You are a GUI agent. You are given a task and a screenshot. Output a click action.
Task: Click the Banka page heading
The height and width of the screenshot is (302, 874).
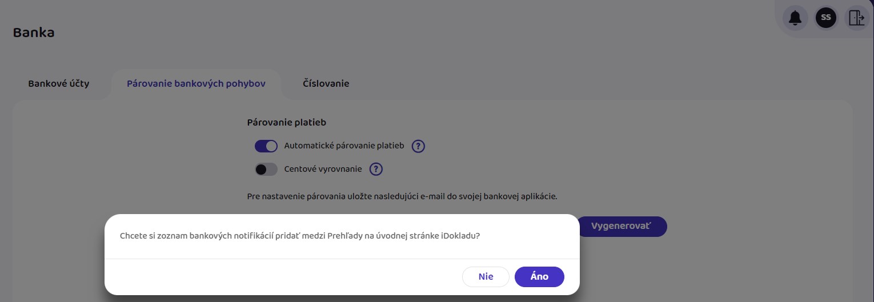pos(34,33)
